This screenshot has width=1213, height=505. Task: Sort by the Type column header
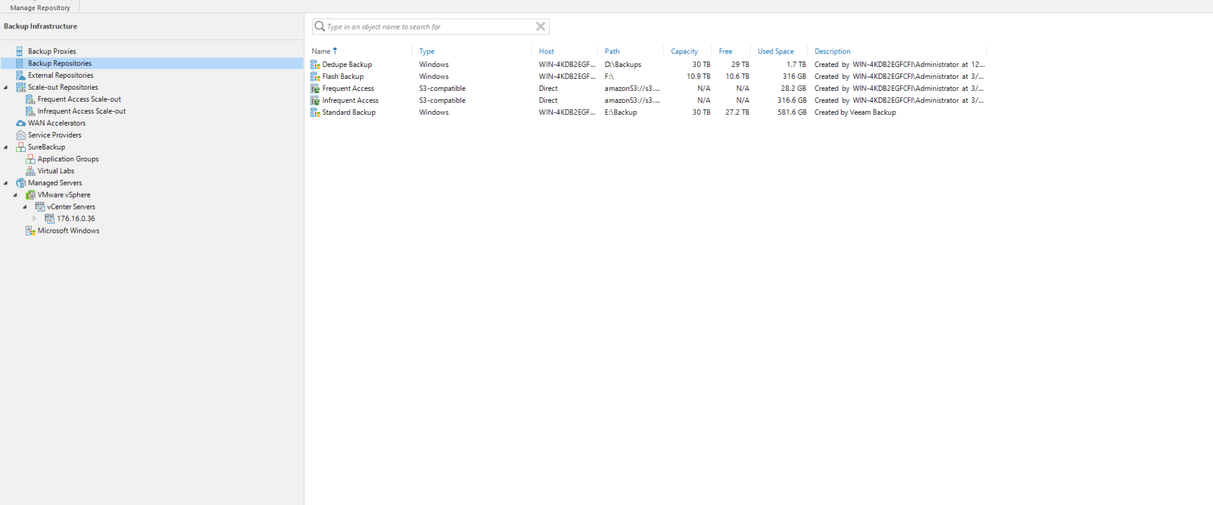(427, 51)
